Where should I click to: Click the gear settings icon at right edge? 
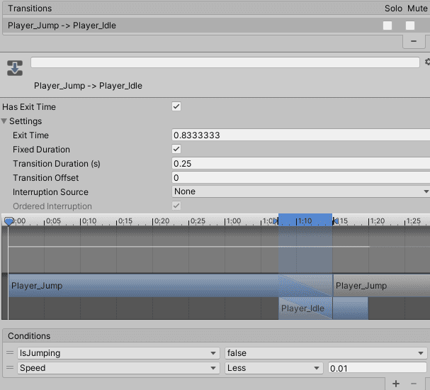tap(426, 62)
